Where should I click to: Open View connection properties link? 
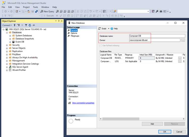coord(83,103)
